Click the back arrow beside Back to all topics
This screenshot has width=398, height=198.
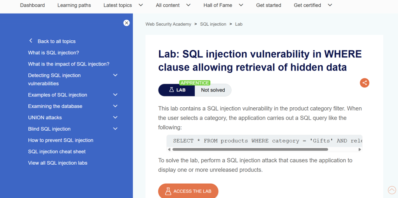[x=31, y=41]
